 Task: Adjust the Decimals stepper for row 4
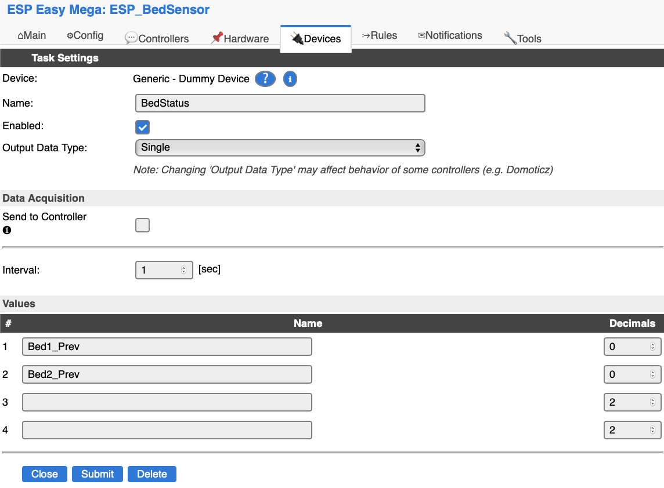coord(652,430)
